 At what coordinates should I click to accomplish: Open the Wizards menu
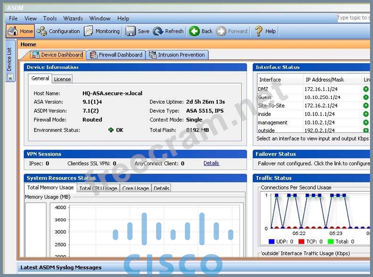point(73,18)
